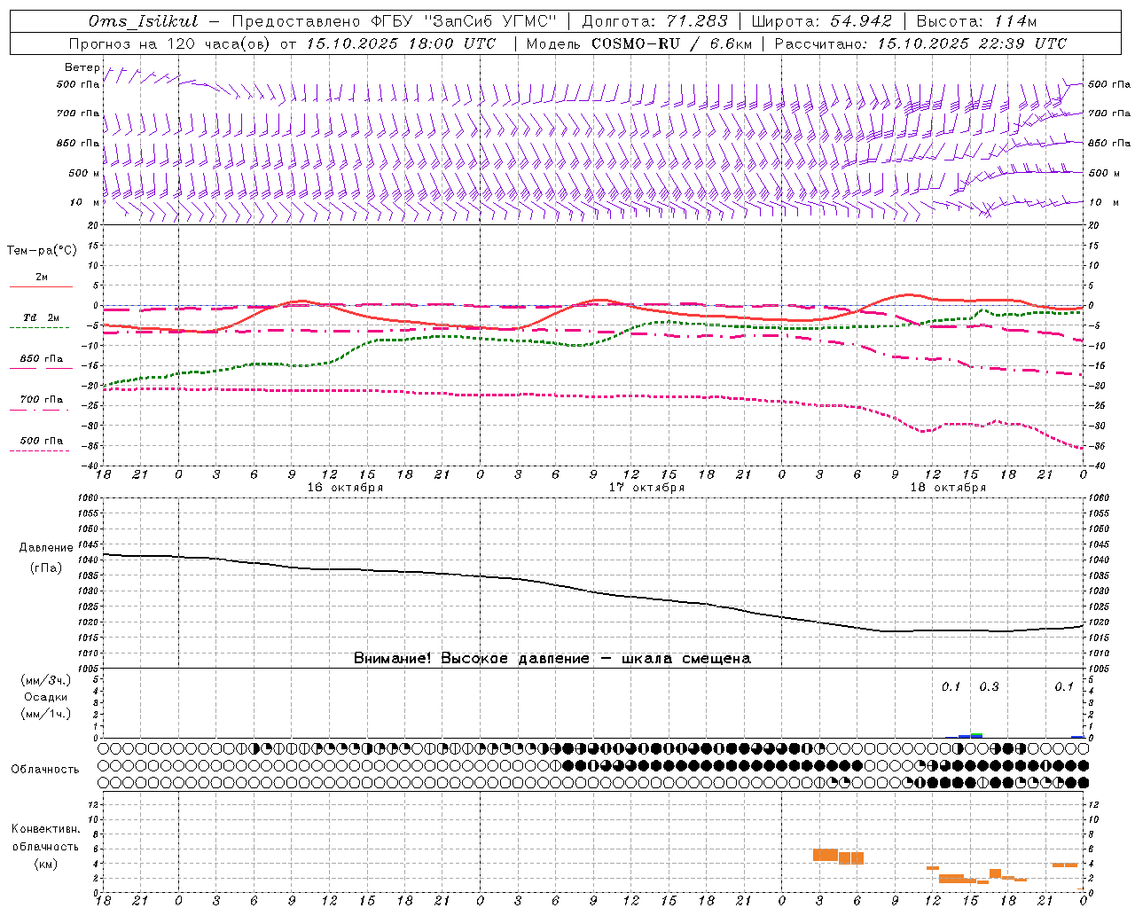Click the Конвективн. облачность label

coord(45,838)
